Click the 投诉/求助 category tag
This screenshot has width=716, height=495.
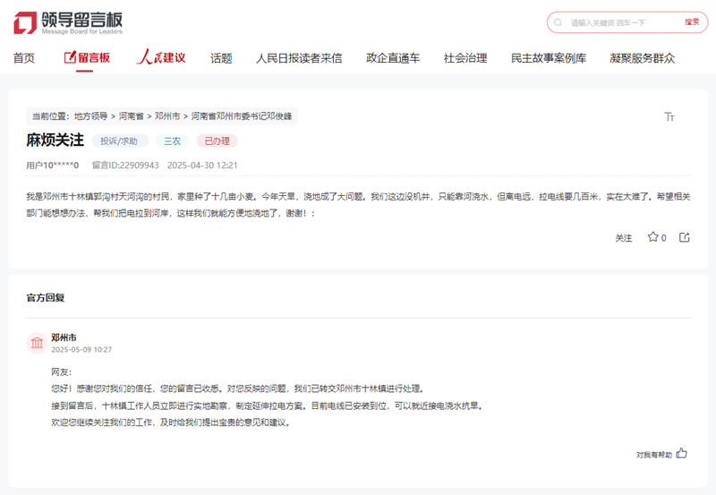tap(119, 141)
